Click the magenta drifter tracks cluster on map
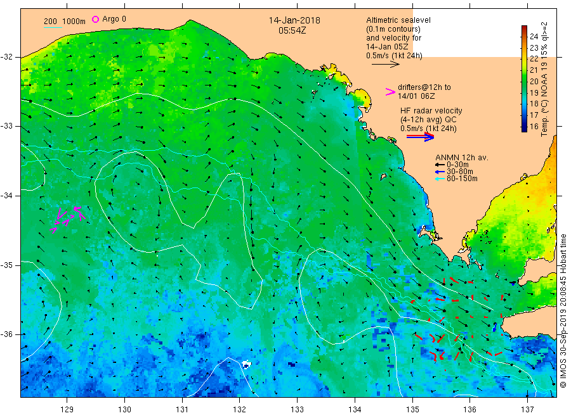Screen dimensions: 571x418 [x=68, y=219]
